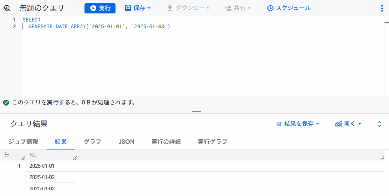
Task: Click the result cell 2025-01-01
Action: tap(51, 166)
